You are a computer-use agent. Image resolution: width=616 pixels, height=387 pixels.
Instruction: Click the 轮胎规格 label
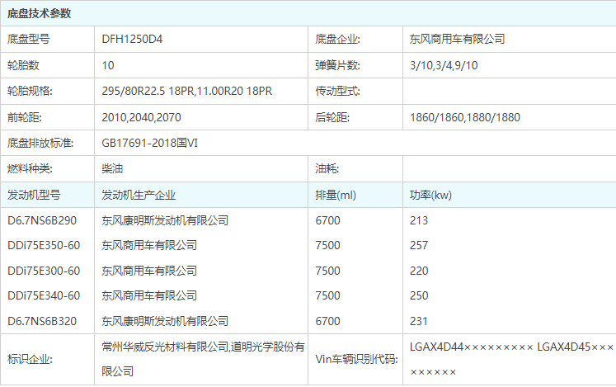point(30,92)
